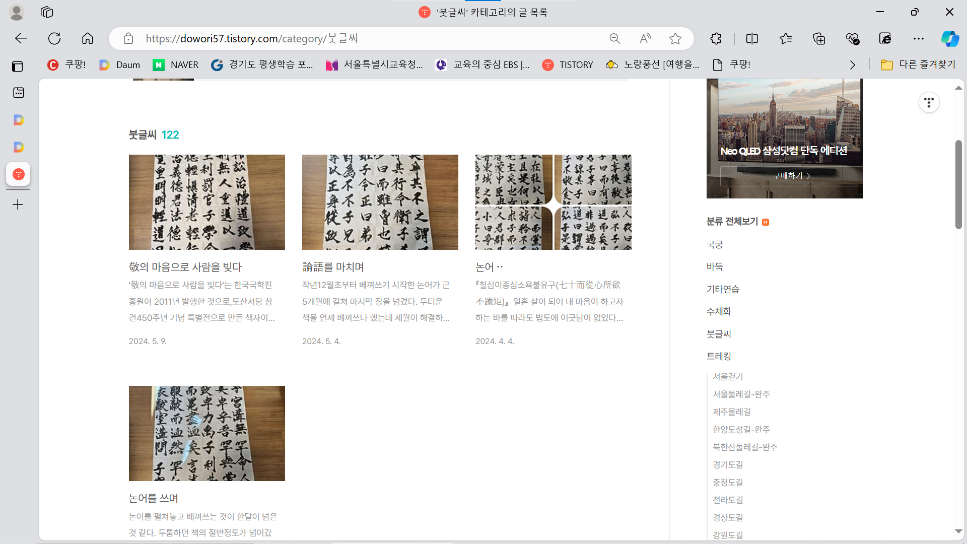Open the Favorites list icon
The width and height of the screenshot is (967, 544).
[x=785, y=38]
